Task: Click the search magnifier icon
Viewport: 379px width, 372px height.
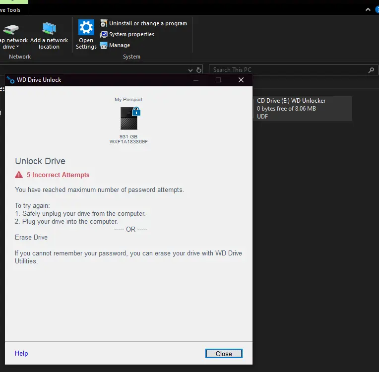Action: [x=371, y=70]
